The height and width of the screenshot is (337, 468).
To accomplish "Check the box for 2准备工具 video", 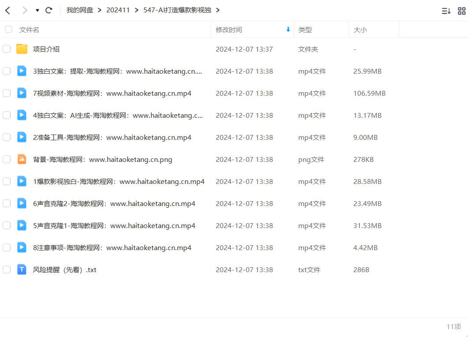I will [7, 137].
